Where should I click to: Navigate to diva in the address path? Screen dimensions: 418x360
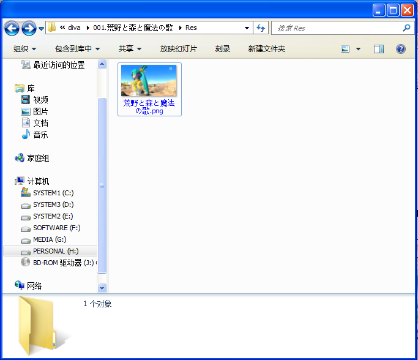pyautogui.click(x=74, y=28)
